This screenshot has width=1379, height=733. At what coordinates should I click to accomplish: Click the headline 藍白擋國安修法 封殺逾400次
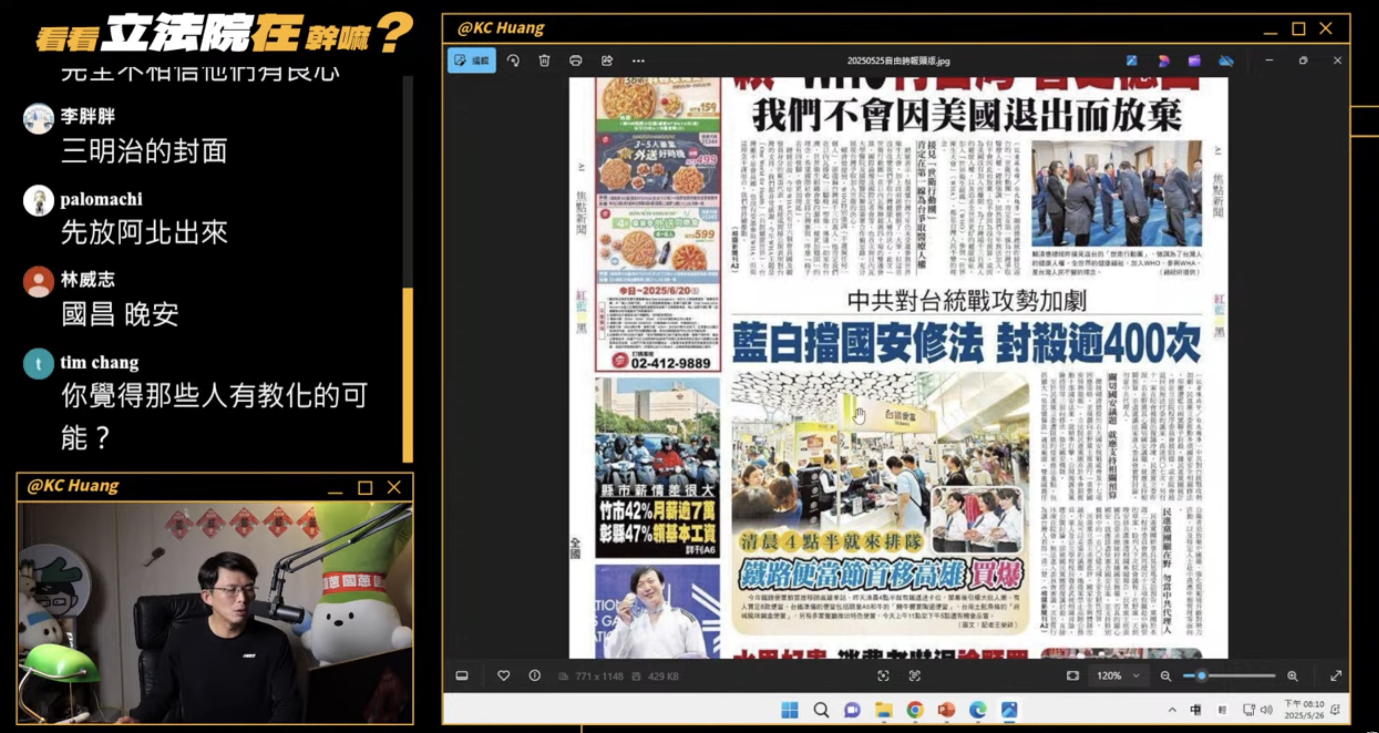(966, 343)
